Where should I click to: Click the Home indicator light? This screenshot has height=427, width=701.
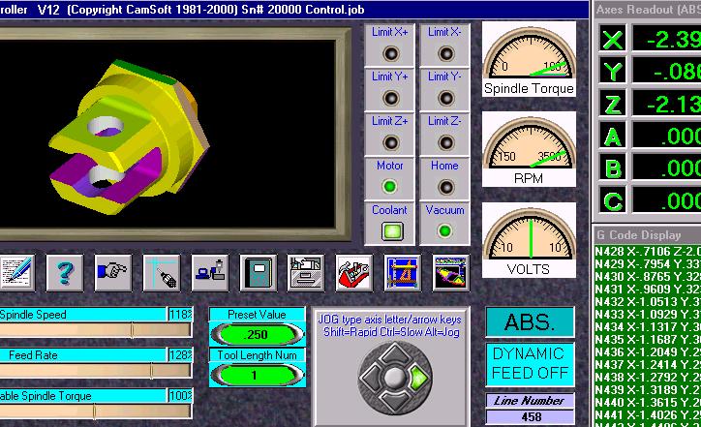[444, 186]
